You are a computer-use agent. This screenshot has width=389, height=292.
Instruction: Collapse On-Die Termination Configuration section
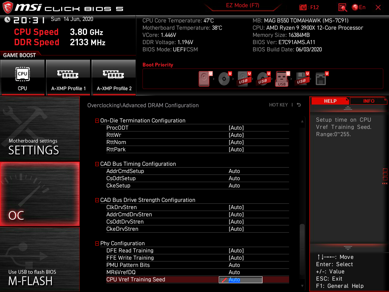(97, 121)
